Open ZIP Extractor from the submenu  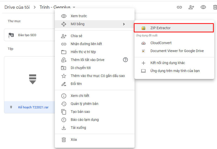click(160, 28)
